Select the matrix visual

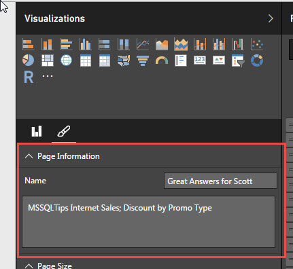105,60
